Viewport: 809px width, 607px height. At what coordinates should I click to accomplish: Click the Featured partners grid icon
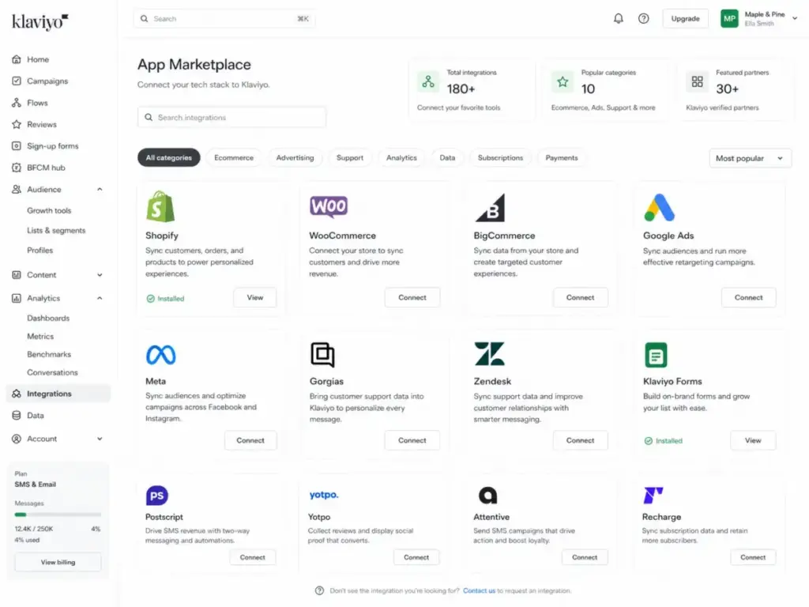[x=697, y=81]
